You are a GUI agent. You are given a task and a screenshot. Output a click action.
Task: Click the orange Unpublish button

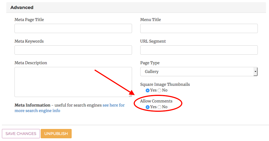[56, 134]
